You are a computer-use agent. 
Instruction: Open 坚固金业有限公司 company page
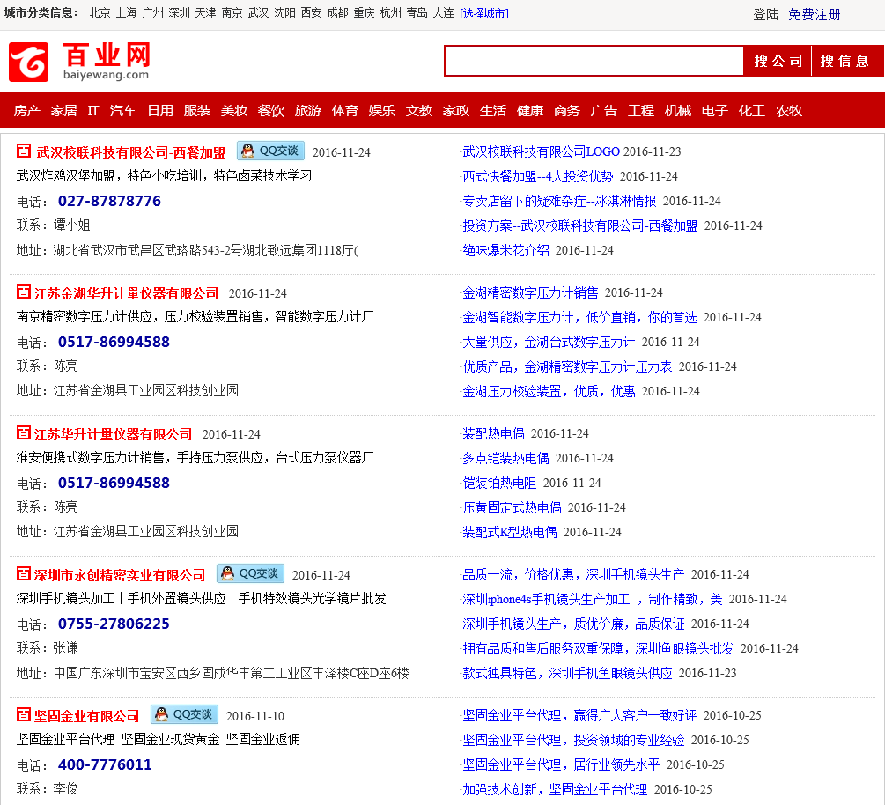pyautogui.click(x=86, y=716)
